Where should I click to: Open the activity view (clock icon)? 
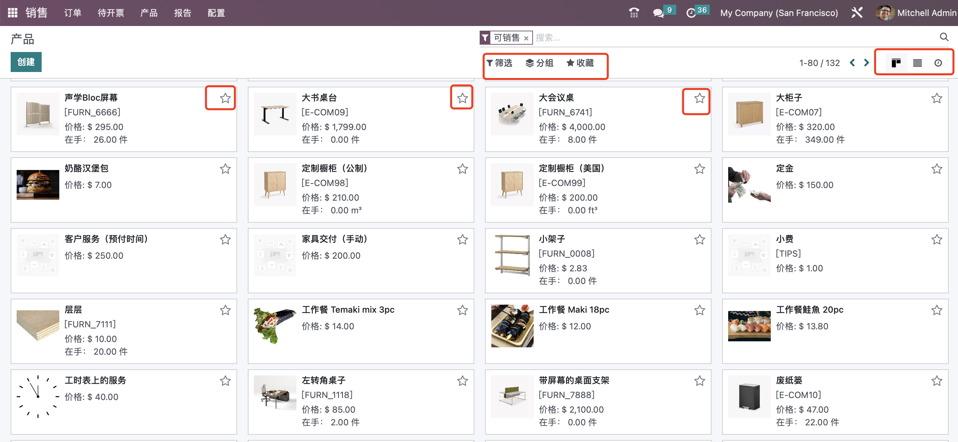tap(939, 63)
